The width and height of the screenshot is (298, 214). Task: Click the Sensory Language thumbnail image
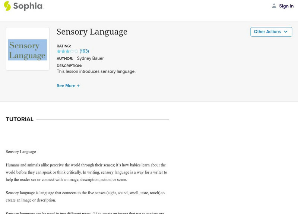(28, 49)
